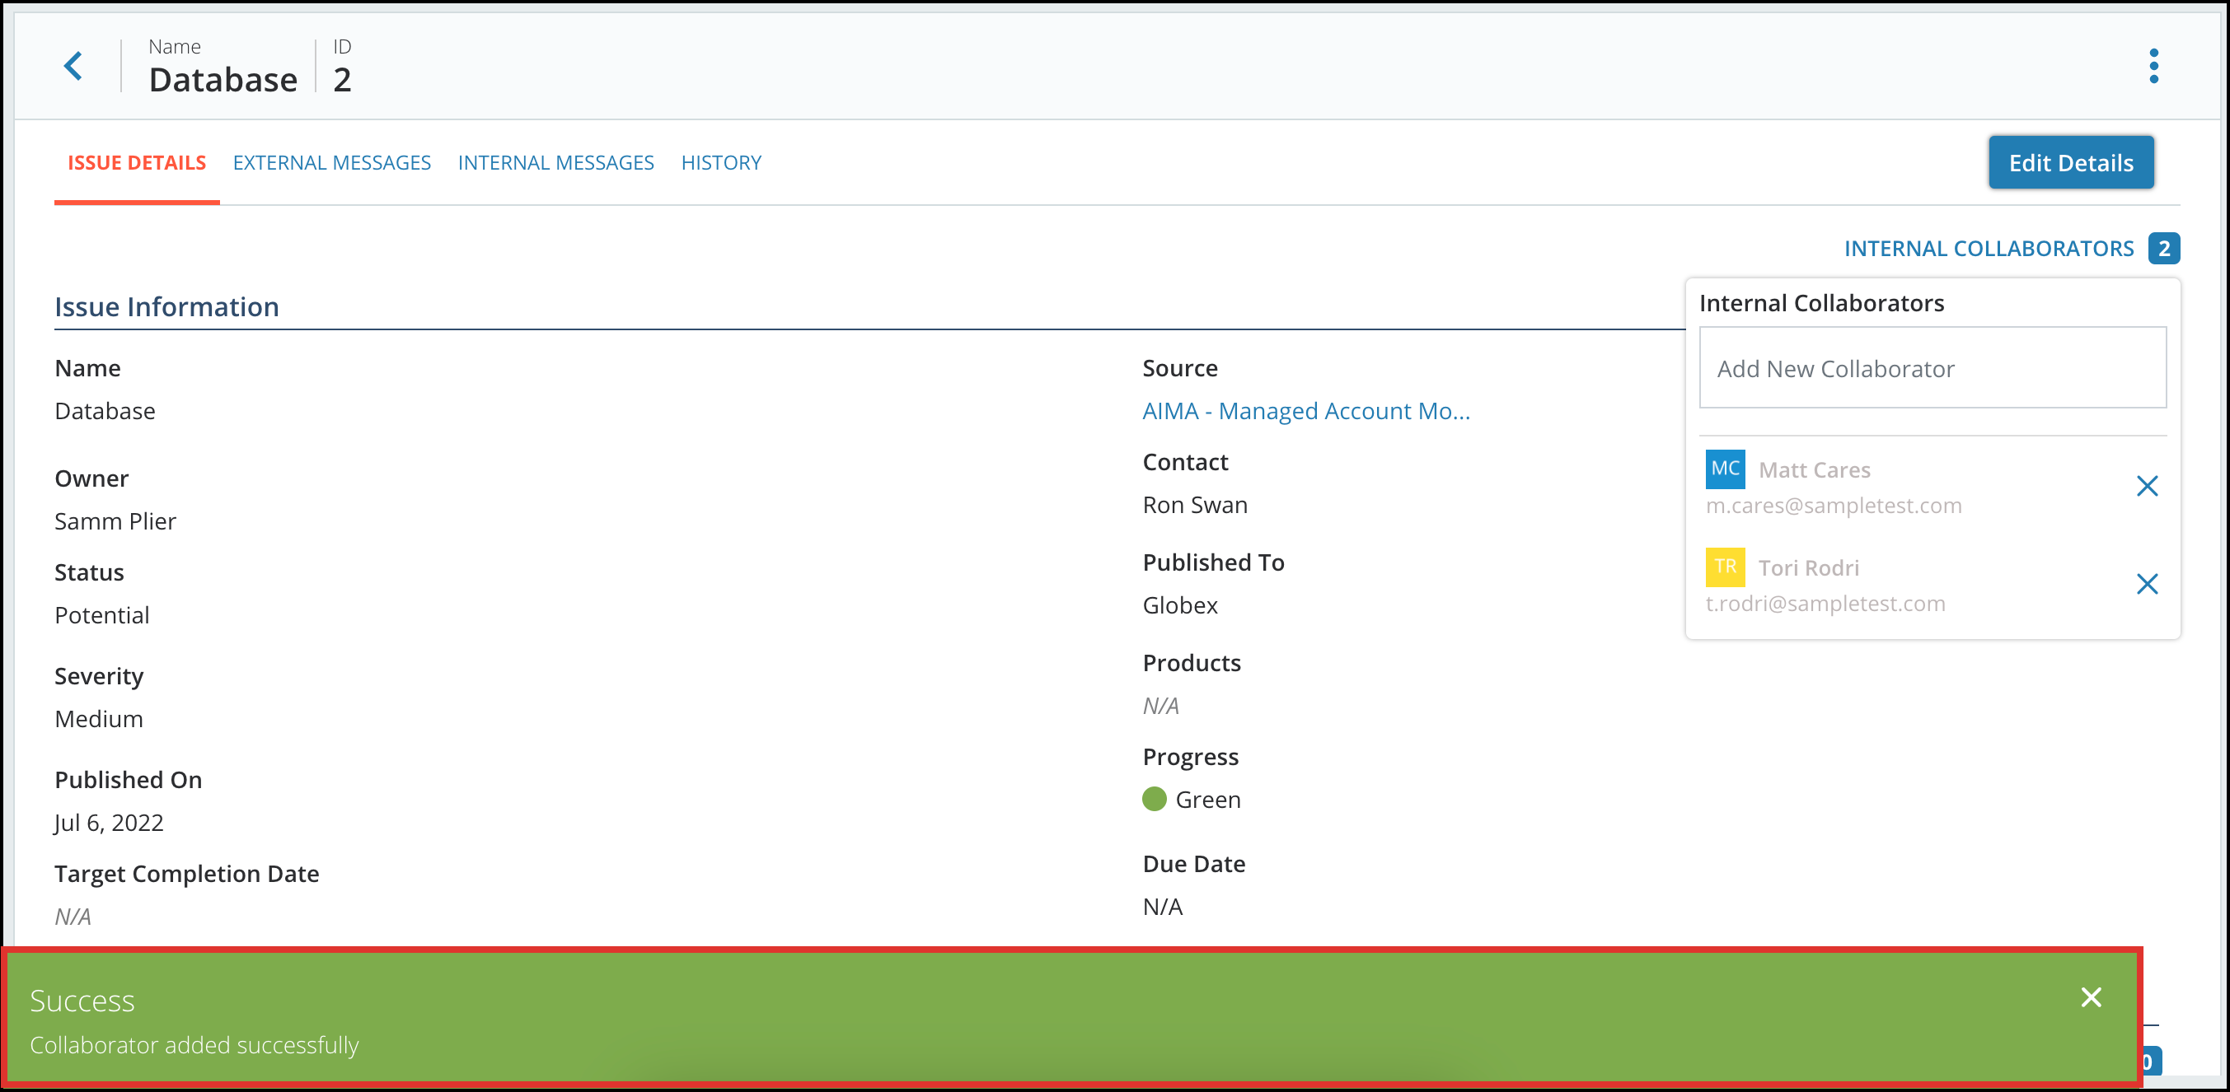2230x1092 pixels.
Task: Click the Published On date Jul 6, 2022
Action: pyautogui.click(x=109, y=823)
